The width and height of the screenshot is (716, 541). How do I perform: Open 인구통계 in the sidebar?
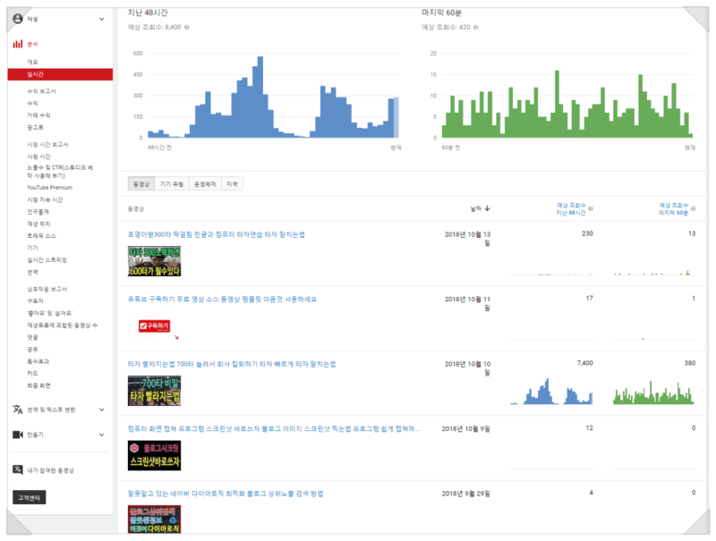pos(38,212)
